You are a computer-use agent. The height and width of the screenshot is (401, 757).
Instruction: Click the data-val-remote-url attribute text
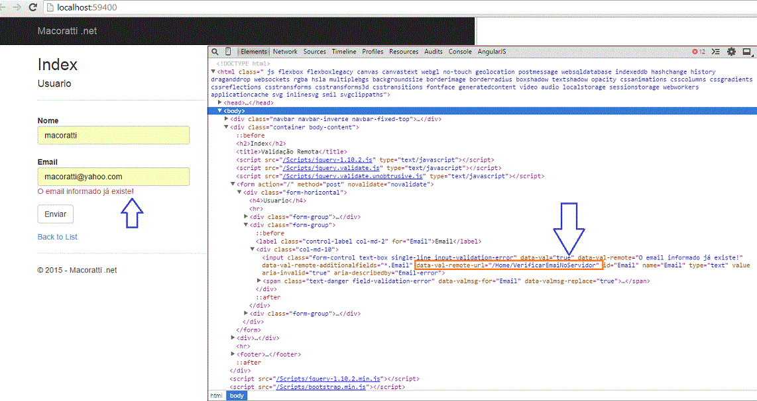point(508,265)
